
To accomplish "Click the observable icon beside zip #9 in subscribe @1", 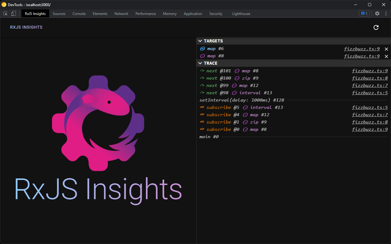I will click(x=245, y=122).
